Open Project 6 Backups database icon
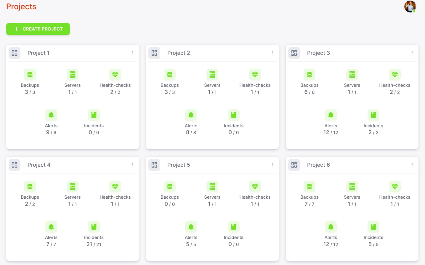 tap(309, 187)
